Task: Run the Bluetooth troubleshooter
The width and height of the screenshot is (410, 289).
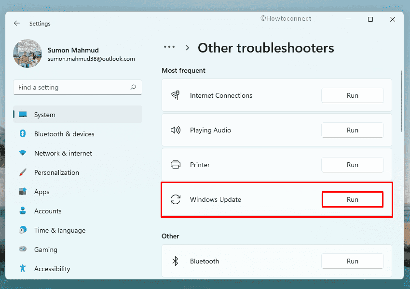Action: pyautogui.click(x=353, y=261)
